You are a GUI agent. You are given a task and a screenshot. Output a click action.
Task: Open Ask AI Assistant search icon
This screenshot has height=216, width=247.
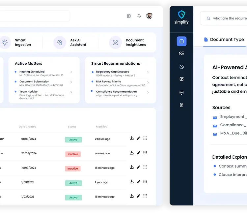pos(60,43)
